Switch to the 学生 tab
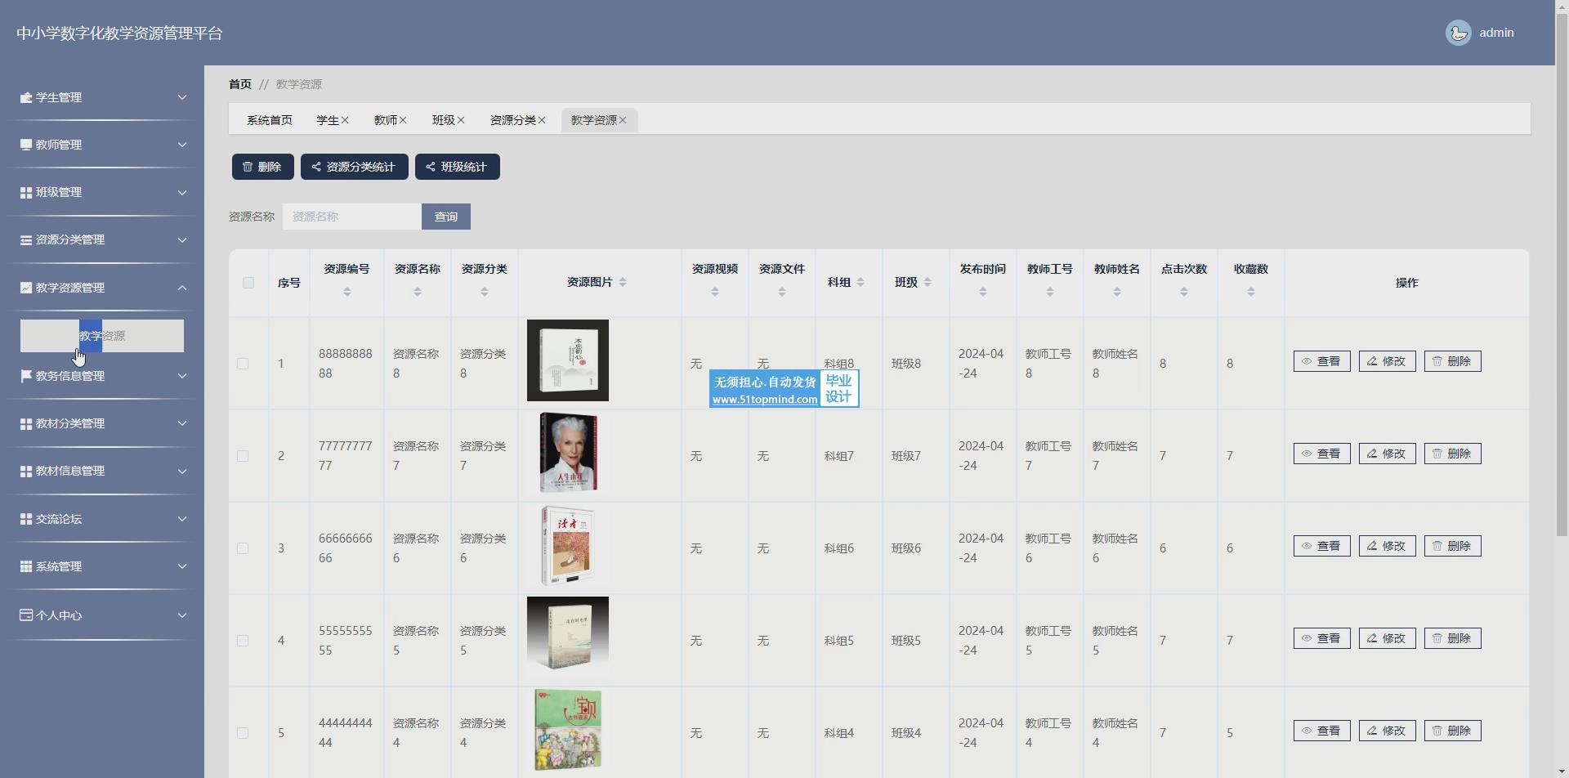The image size is (1569, 778). (x=328, y=120)
